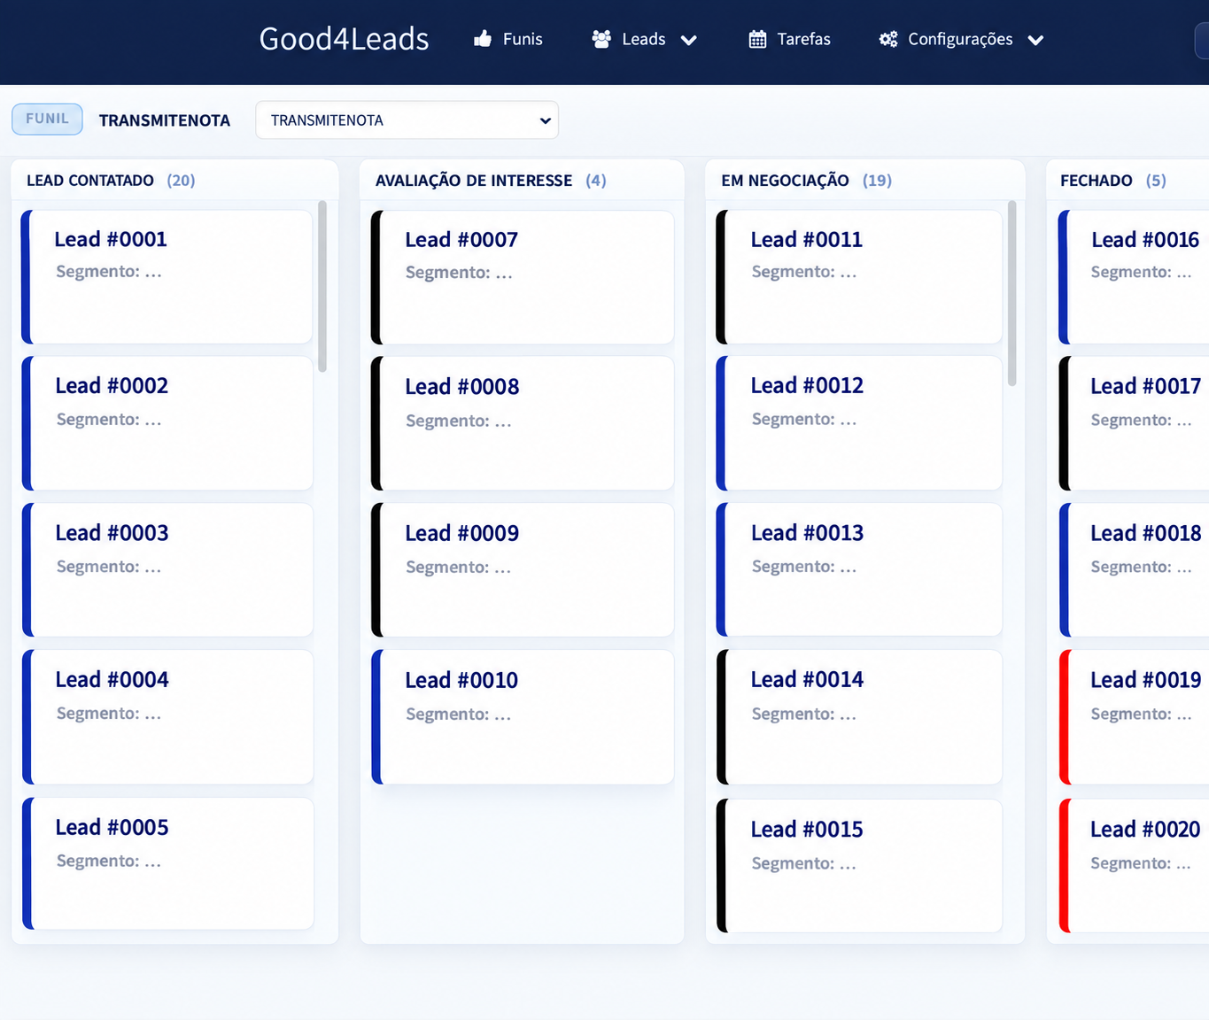
Task: Click the FUNIL badge button
Action: (x=47, y=119)
